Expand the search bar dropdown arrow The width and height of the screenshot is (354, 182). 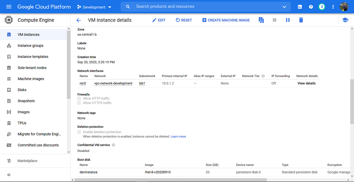click(284, 7)
